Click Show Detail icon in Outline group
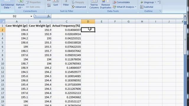The width and height of the screenshot is (189, 106). coord(159,2)
